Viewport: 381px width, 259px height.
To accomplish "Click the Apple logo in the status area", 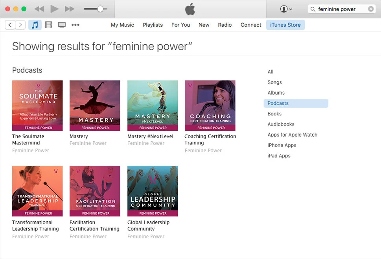I will [x=190, y=9].
